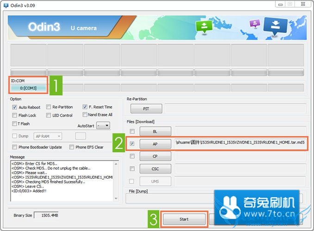
Task: Uncheck F. Reset Time
Action: 85,106
